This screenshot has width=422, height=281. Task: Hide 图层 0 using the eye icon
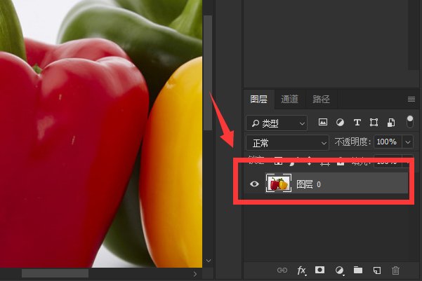[x=255, y=184]
